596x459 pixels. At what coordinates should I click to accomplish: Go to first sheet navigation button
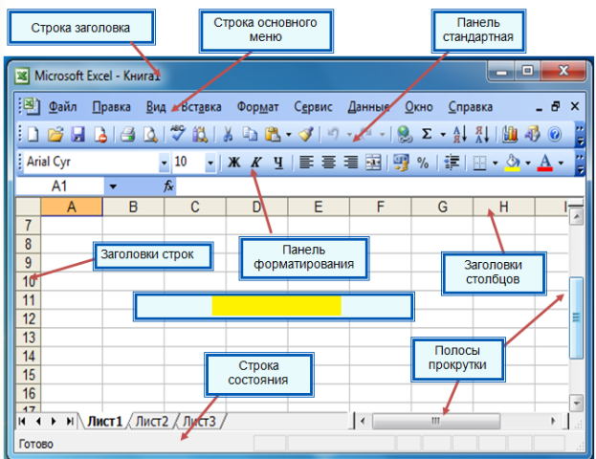coord(22,421)
